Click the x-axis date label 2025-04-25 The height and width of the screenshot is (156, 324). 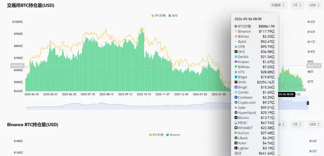tap(32, 94)
